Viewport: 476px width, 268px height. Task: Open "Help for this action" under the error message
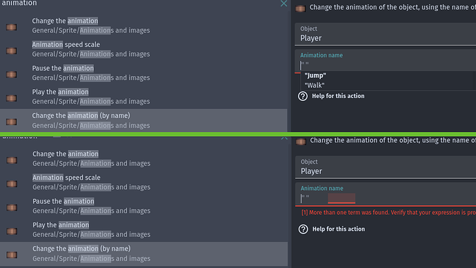pos(339,229)
